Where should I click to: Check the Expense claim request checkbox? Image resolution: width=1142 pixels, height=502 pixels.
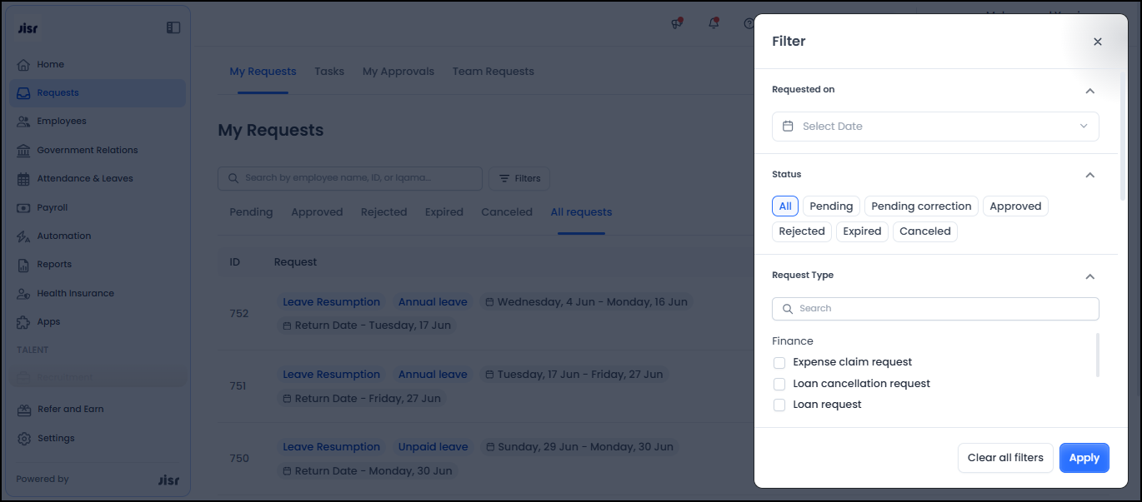point(779,363)
